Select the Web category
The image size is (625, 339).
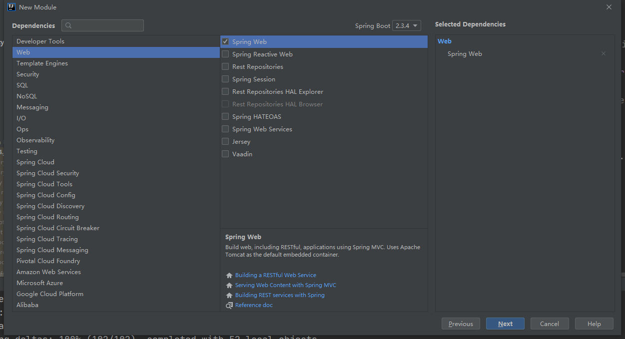[116, 52]
